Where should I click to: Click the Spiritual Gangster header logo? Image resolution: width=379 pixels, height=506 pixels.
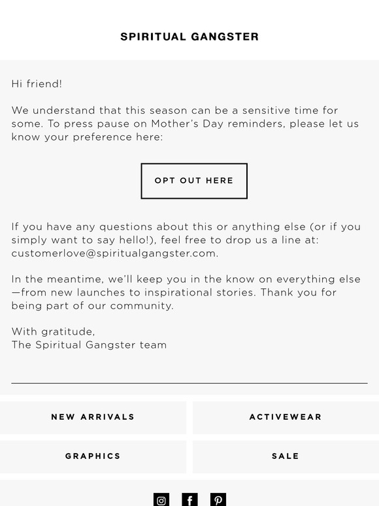pyautogui.click(x=189, y=37)
